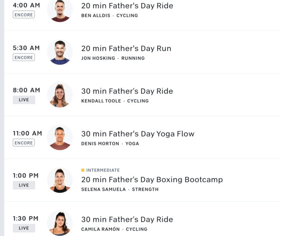Open the 20 min Father's Day Run class

point(126,49)
